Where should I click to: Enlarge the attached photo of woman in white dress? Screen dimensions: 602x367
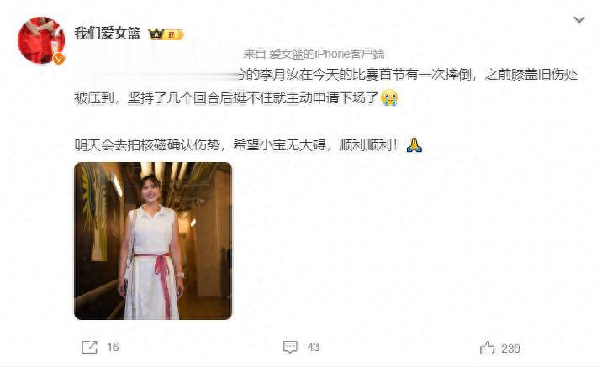153,241
